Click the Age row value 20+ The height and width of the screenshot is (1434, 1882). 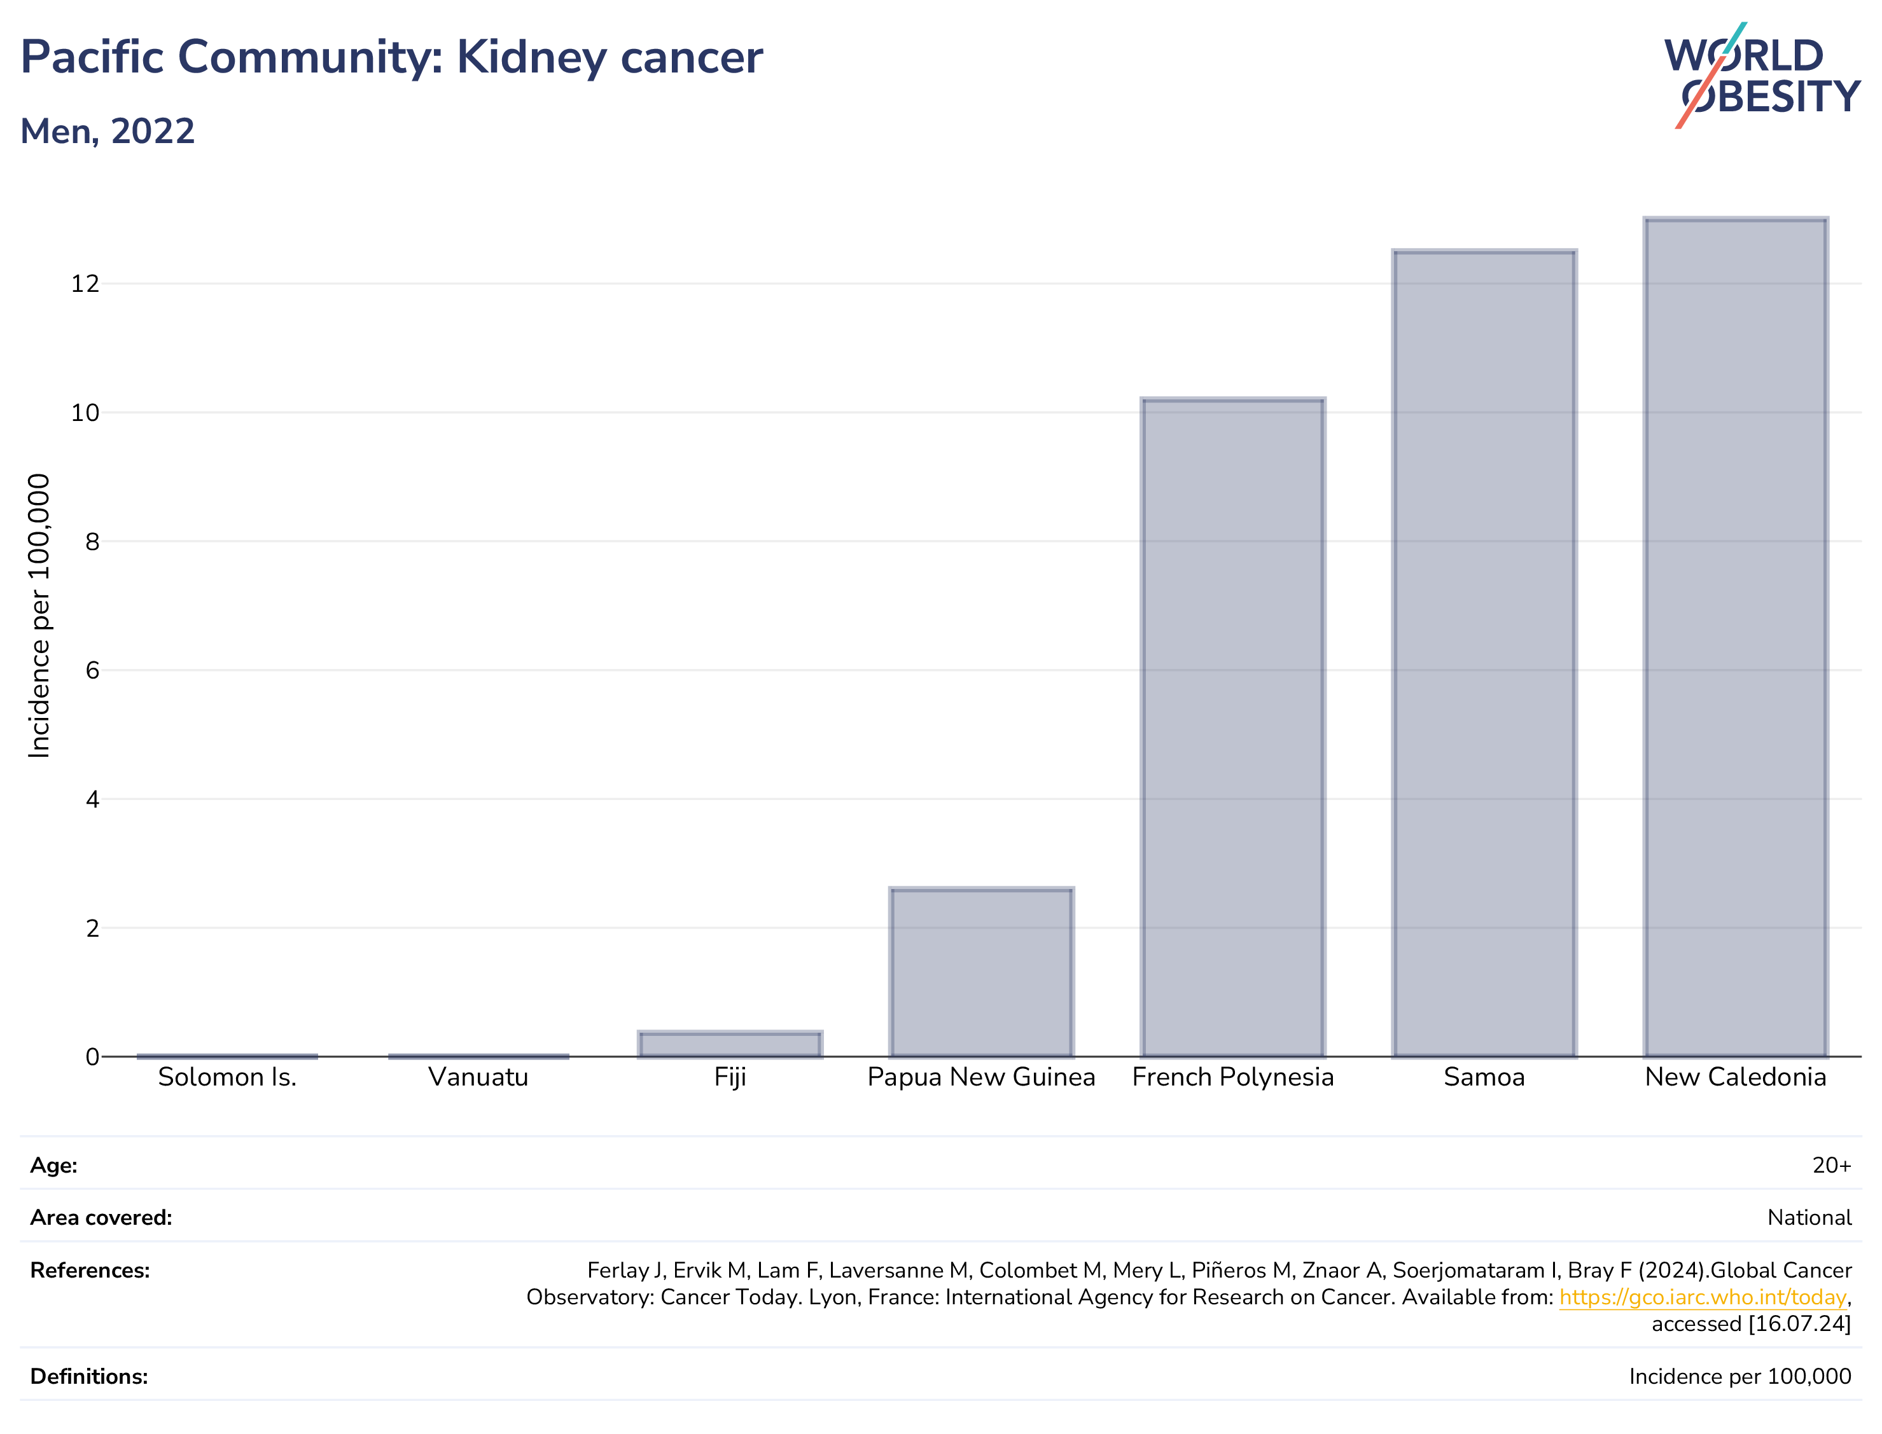(1832, 1165)
